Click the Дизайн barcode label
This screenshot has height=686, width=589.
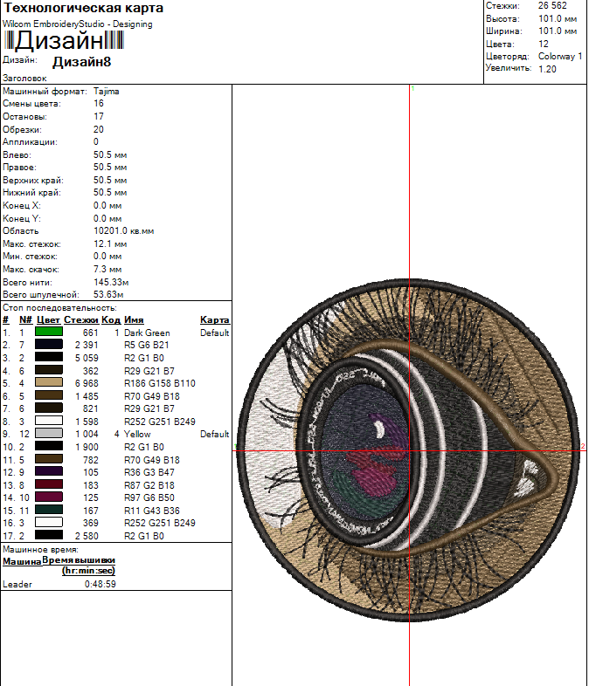[x=64, y=41]
